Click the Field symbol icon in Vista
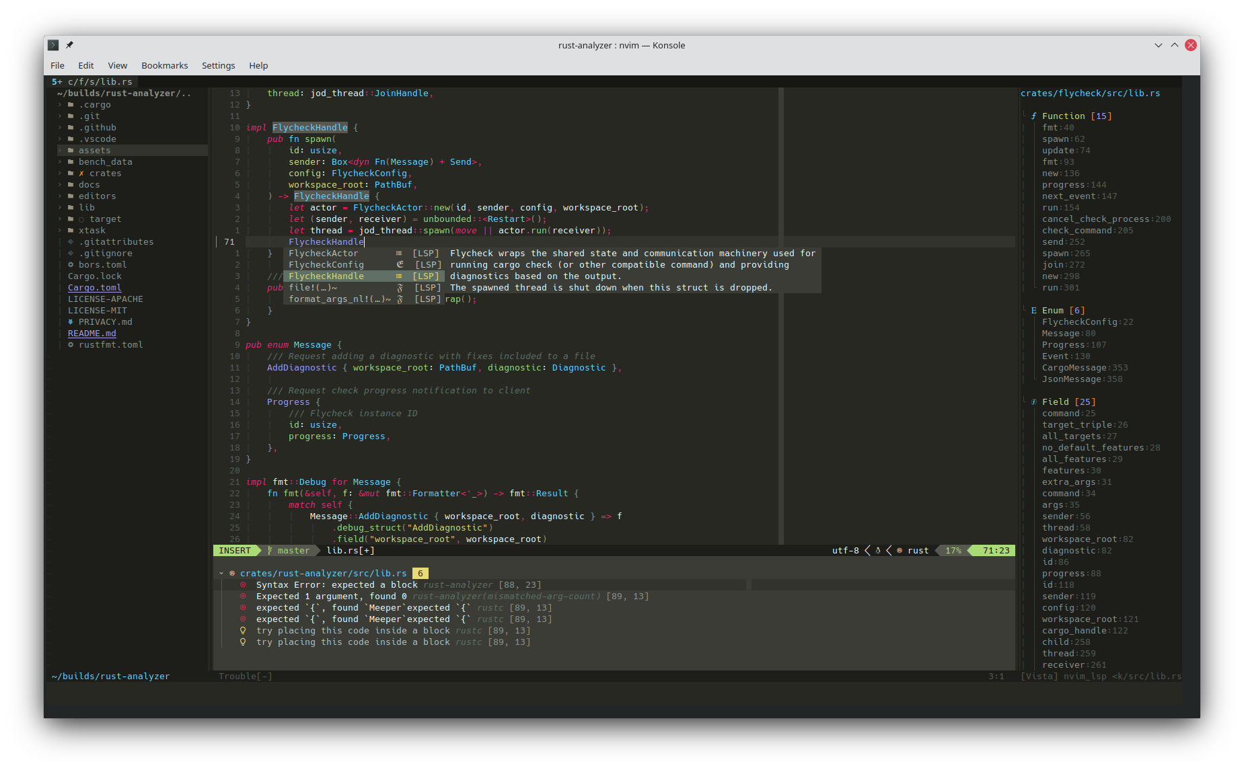The image size is (1244, 770). coord(1034,402)
